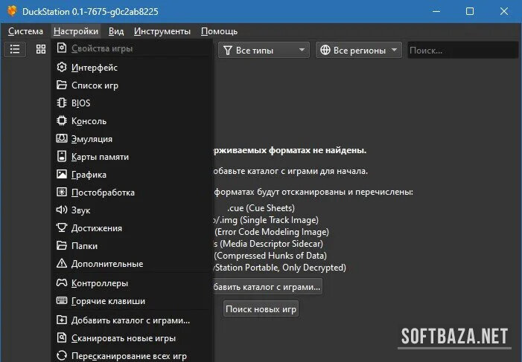Click the Поиск новых игр button
This screenshot has width=522, height=362.
(x=261, y=308)
